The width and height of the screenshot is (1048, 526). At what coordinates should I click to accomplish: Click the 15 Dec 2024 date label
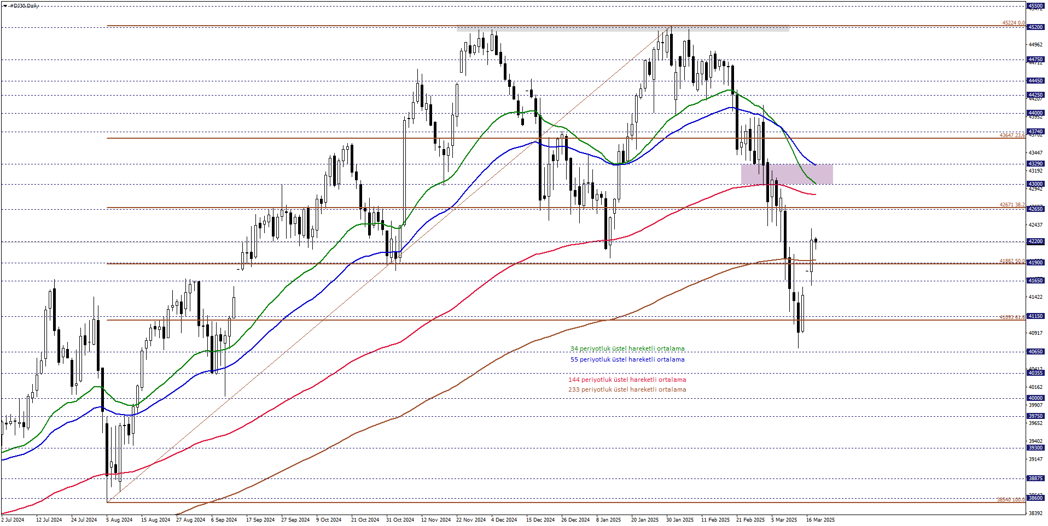[540, 520]
